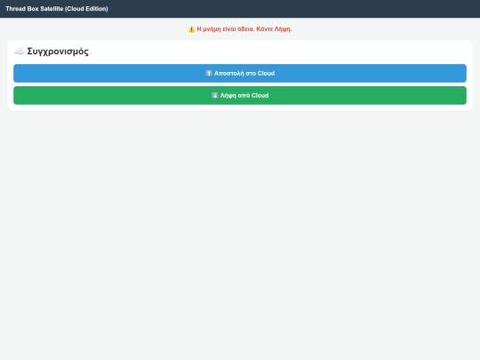Click the warning text Η μνήμη είναι άδεια
The width and height of the screenshot is (480, 360).
tap(226, 29)
